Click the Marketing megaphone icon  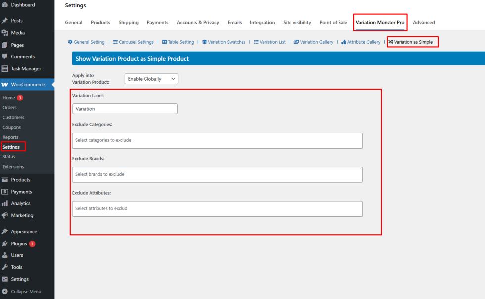[x=4, y=215]
